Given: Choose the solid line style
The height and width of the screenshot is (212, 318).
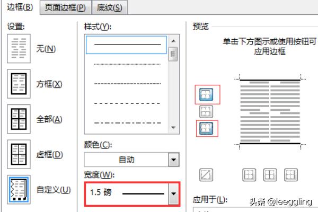Looking at the screenshot, I should (x=126, y=45).
